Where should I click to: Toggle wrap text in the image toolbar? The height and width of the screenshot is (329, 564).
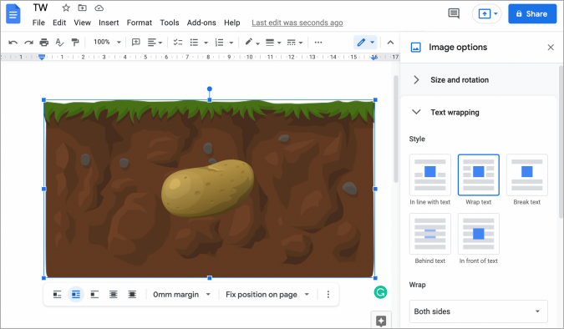[76, 295]
